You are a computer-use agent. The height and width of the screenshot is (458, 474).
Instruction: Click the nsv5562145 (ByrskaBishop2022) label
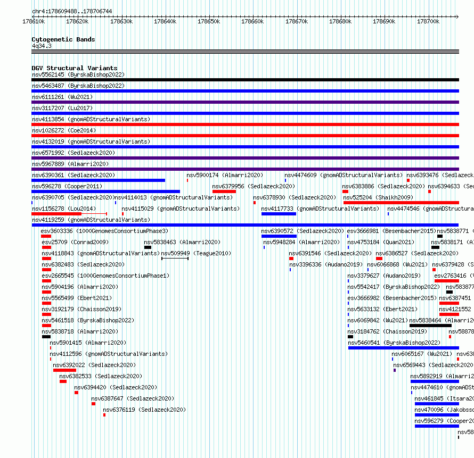tap(78, 74)
